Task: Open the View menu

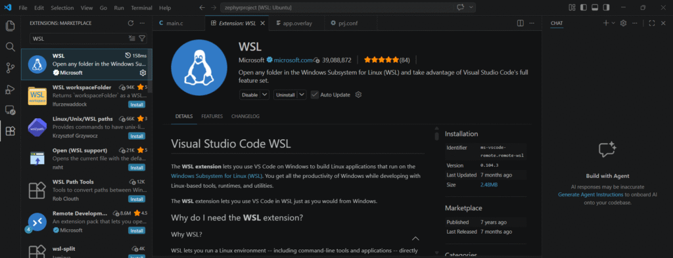Action: pos(87,8)
